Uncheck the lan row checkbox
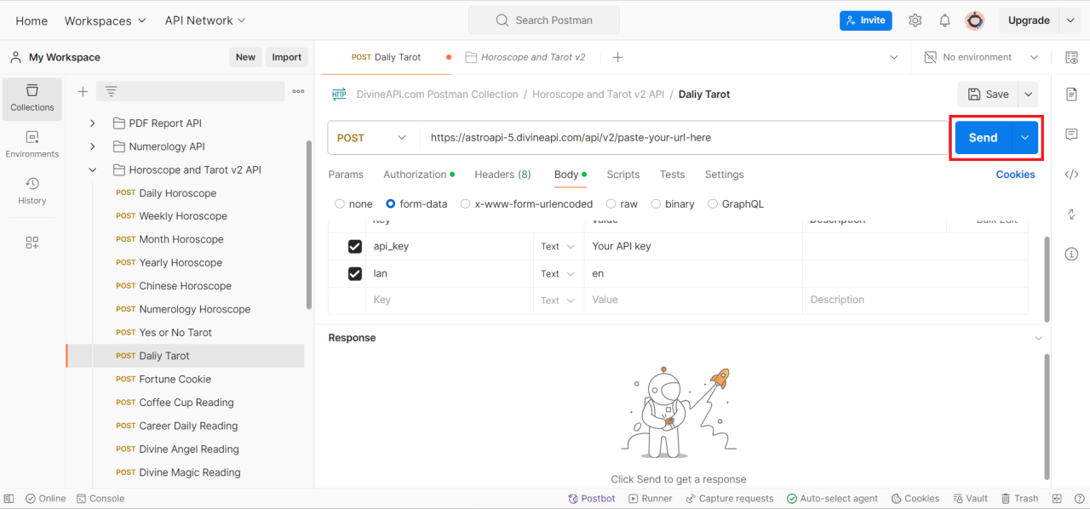 pos(355,274)
